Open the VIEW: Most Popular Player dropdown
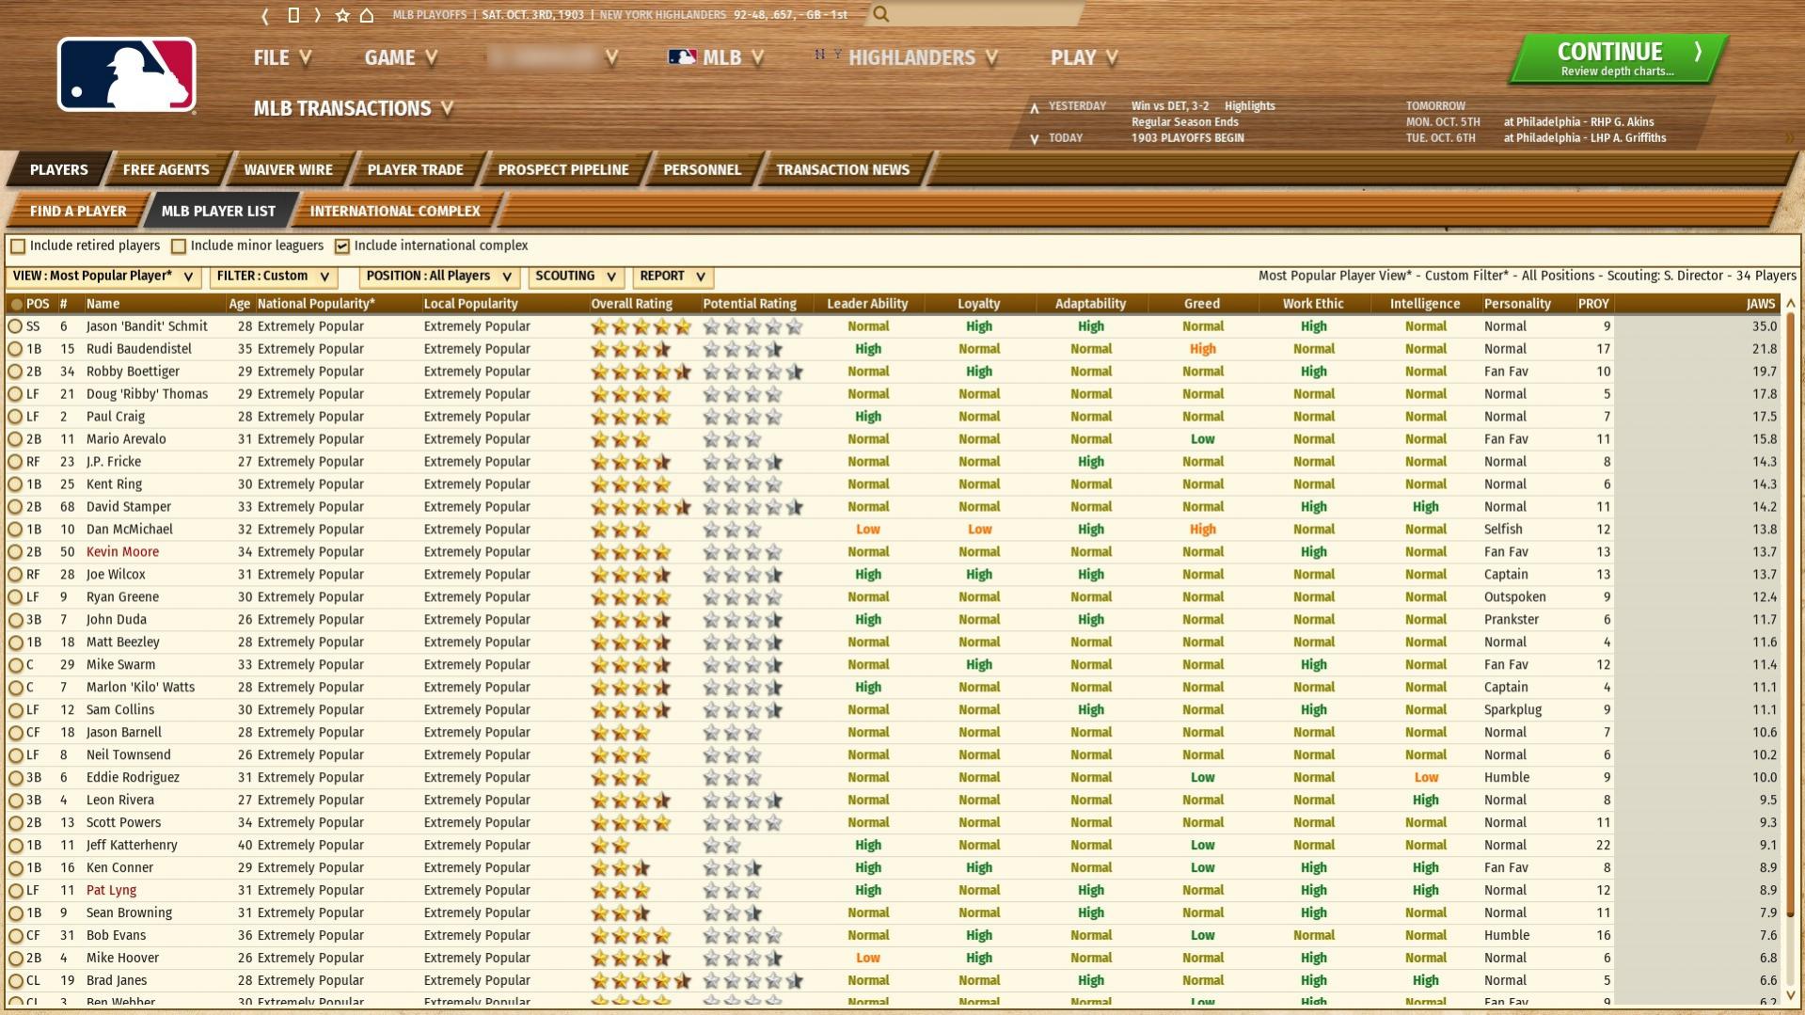Screen dimensions: 1805x1015 click(x=103, y=277)
